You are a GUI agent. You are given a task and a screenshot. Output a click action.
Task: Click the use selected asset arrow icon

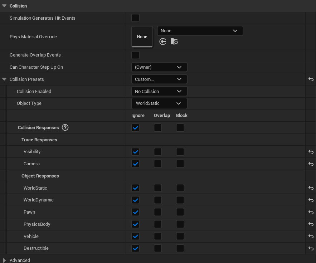point(163,42)
